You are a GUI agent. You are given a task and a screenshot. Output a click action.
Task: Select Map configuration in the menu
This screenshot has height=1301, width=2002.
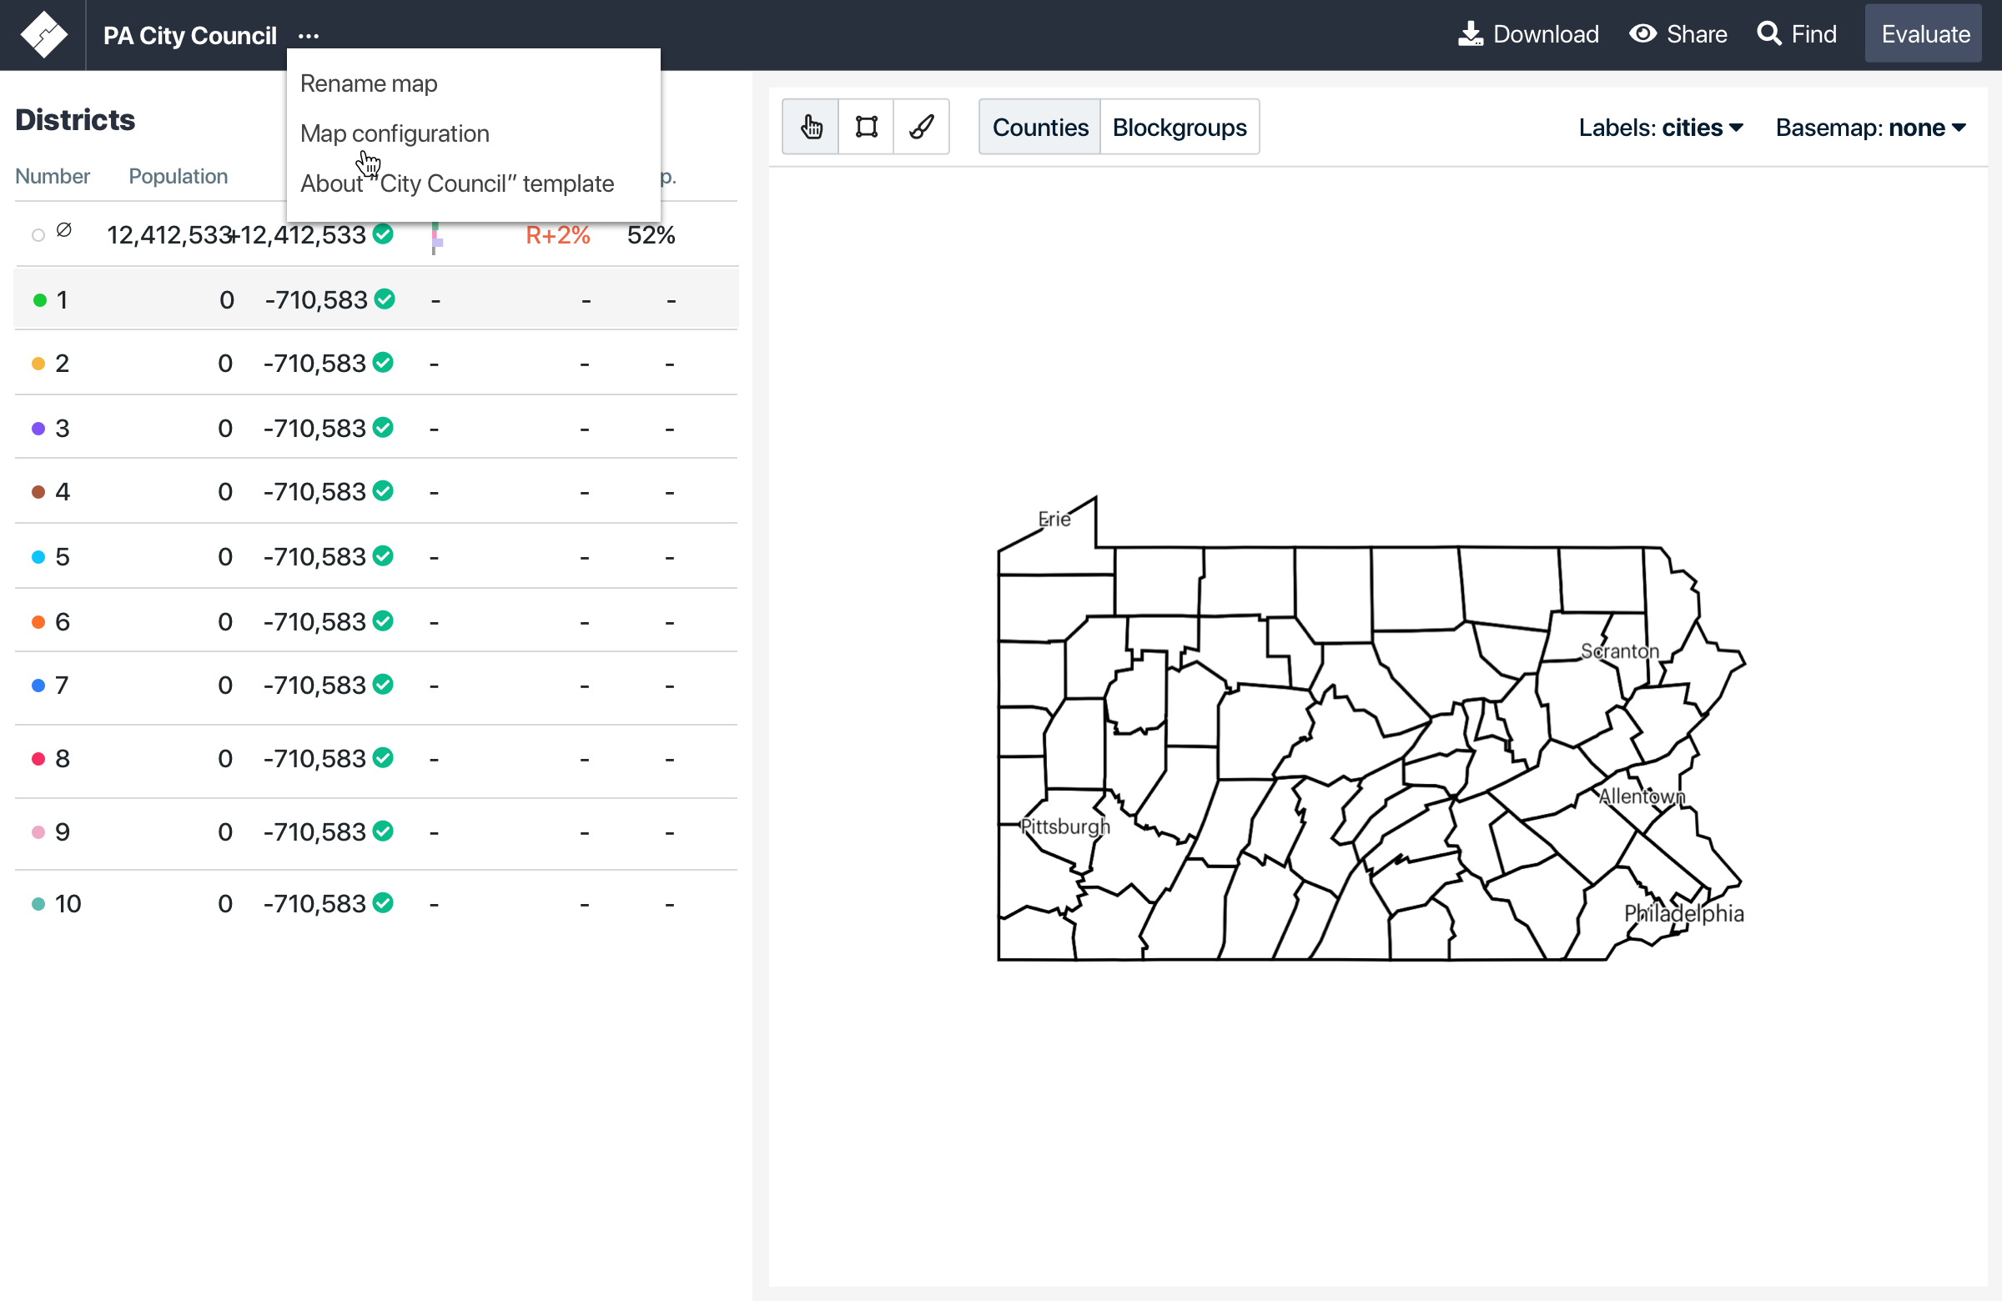(x=395, y=133)
